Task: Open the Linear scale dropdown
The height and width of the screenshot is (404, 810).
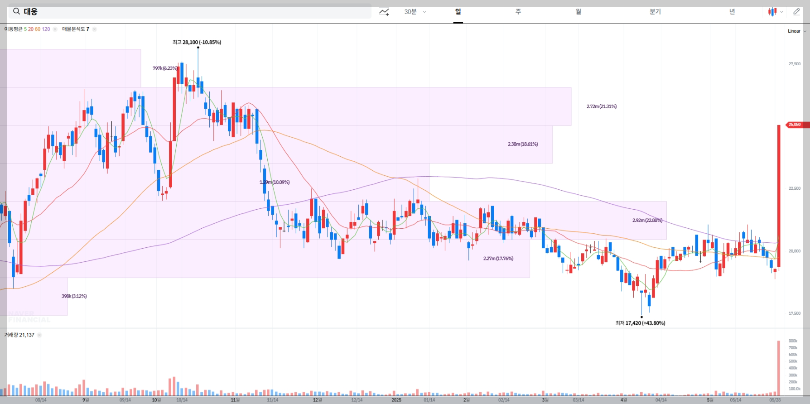Action: point(797,31)
